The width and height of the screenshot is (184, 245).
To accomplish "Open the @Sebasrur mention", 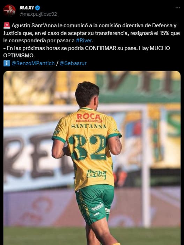I will pyautogui.click(x=73, y=63).
